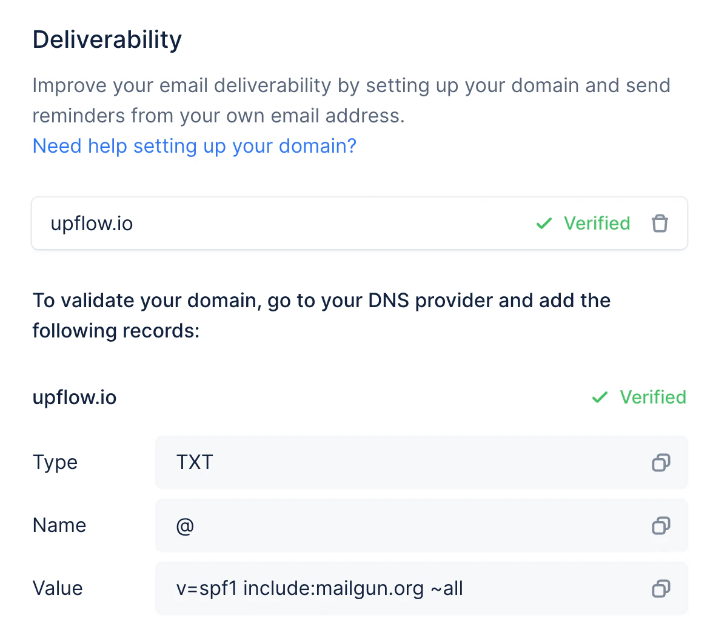Click the Deliverability heading
Image resolution: width=713 pixels, height=641 pixels.
[x=107, y=39]
